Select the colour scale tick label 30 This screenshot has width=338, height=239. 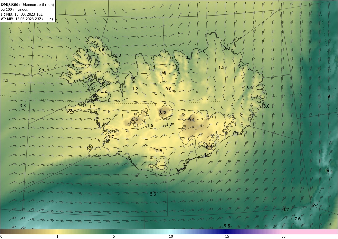tap(284, 236)
